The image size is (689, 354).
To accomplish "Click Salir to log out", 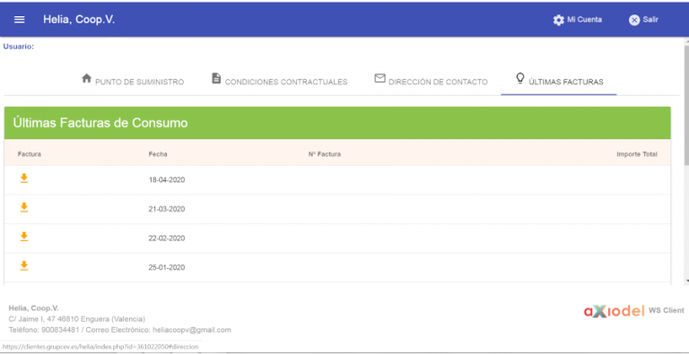I will pos(644,20).
